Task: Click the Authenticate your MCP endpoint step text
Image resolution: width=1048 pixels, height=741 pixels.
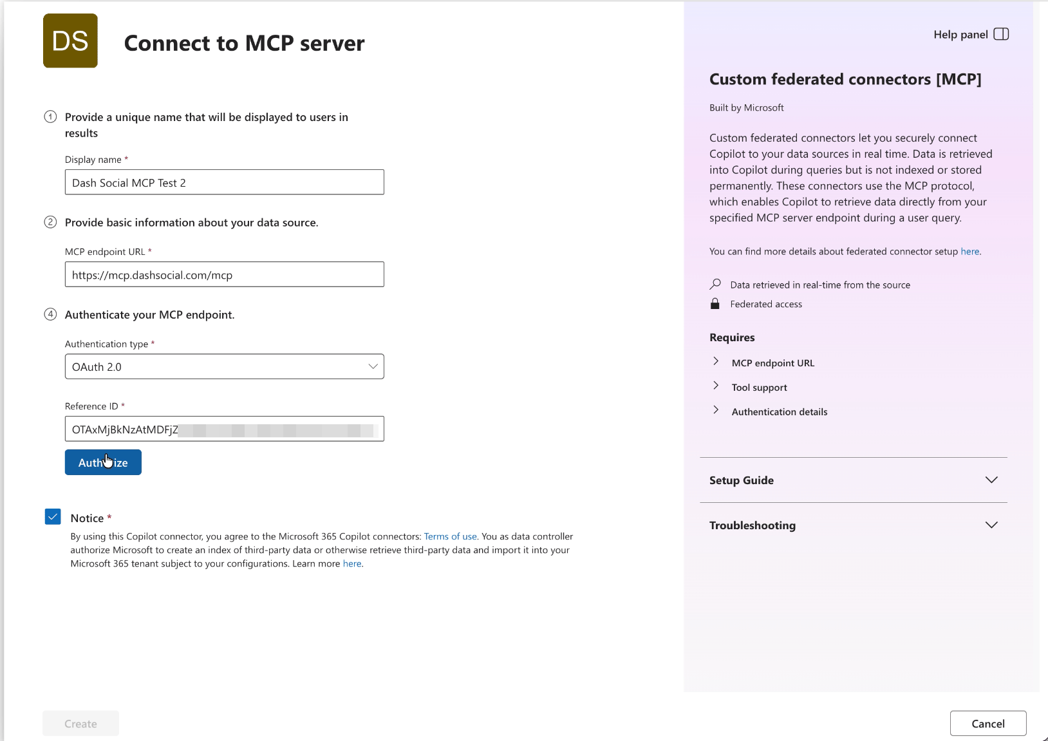Action: [149, 314]
